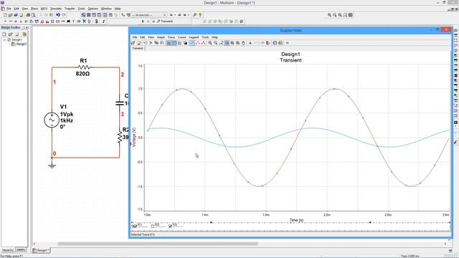This screenshot has height=258, width=459.
Task: Click the Zoom out magnifier in Grapher toolbar
Action: click(215, 43)
